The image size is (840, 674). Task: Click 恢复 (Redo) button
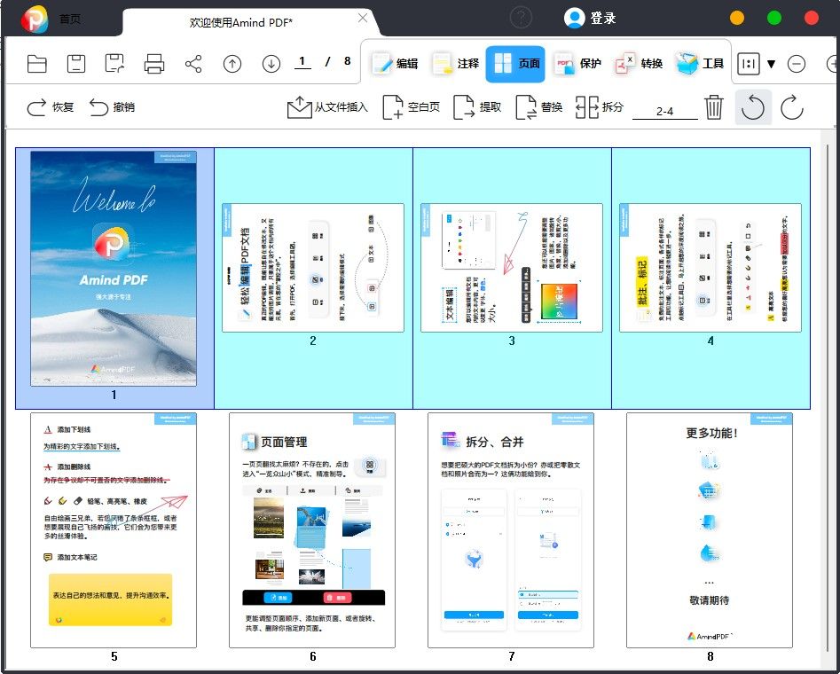point(51,107)
